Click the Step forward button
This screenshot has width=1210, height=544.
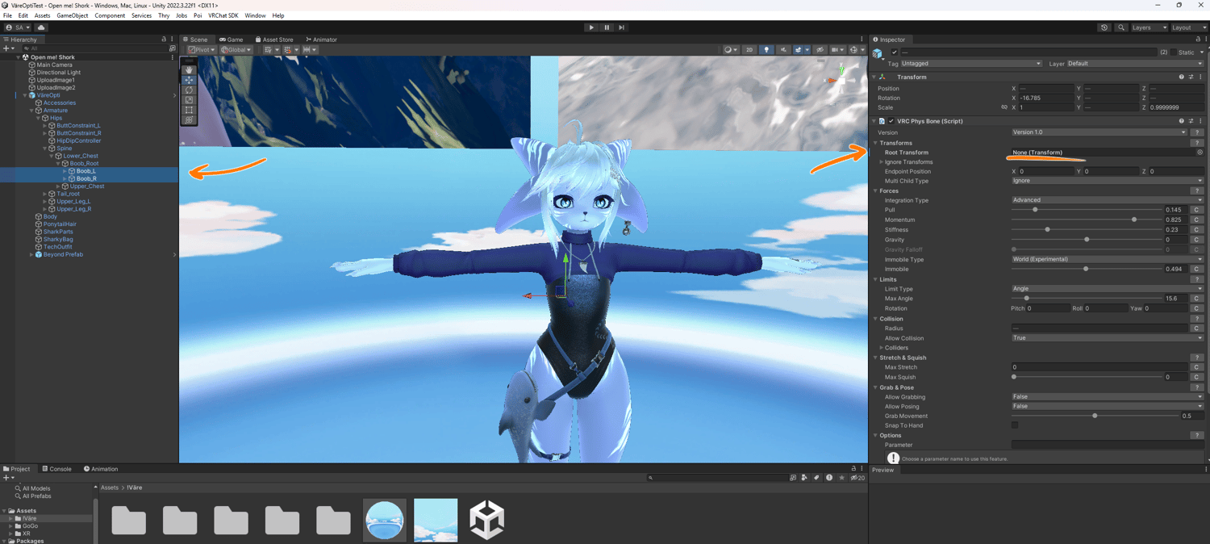622,27
